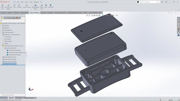
Task: Open the View menu
Action: [x=22, y=2]
